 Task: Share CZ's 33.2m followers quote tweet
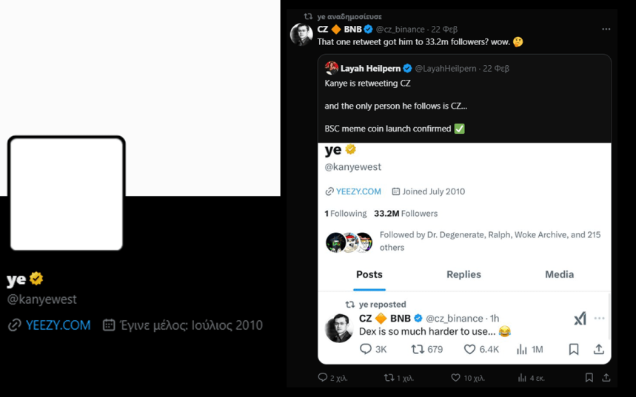(606, 378)
